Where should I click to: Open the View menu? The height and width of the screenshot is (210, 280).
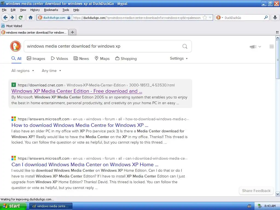coord(23,10)
